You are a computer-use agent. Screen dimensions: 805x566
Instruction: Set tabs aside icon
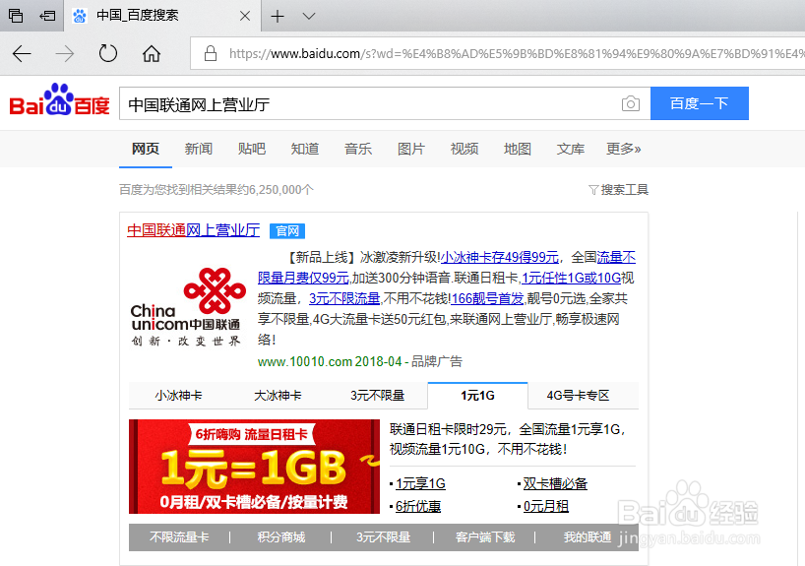point(47,16)
